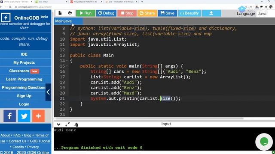This screenshot has height=154, width=275.
Task: Reload the page with the browser refresh icon
Action: (10, 7)
